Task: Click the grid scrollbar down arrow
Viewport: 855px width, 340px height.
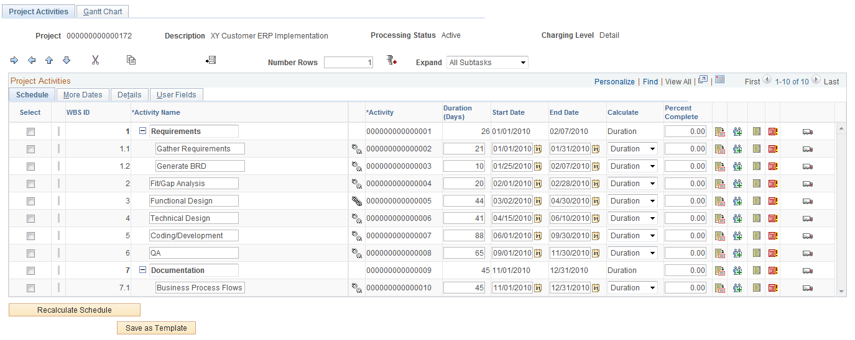Action: pyautogui.click(x=842, y=292)
